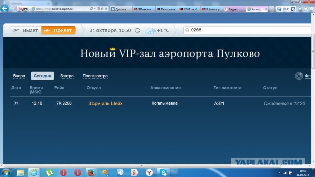This screenshot has height=177, width=315.
Task: Click the magnifier in flight search box
Action: coord(187,30)
